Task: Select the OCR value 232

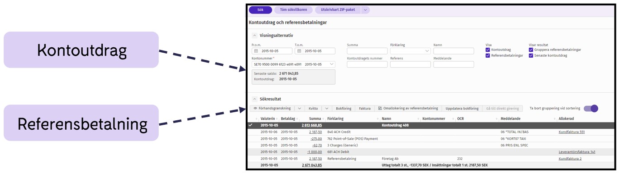Action: tap(460, 159)
